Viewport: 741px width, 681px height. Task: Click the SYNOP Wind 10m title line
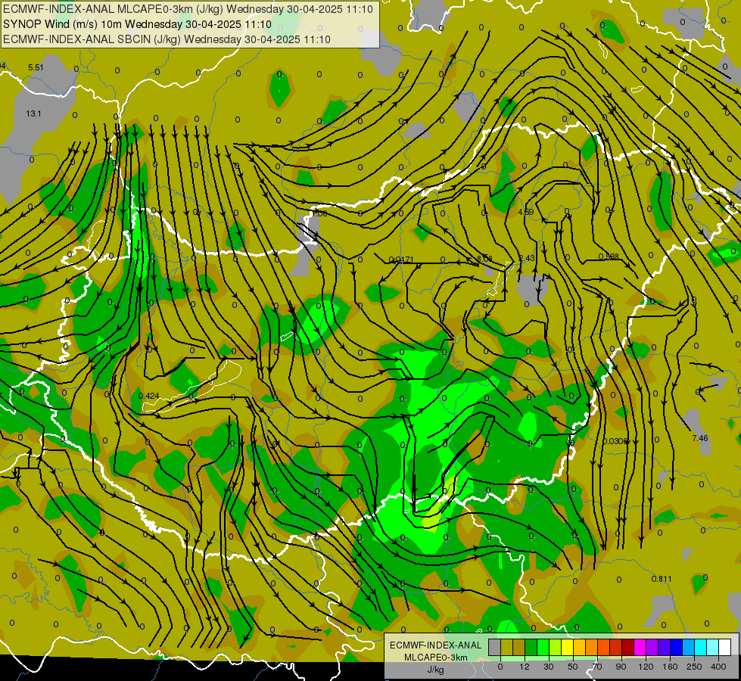click(x=137, y=24)
